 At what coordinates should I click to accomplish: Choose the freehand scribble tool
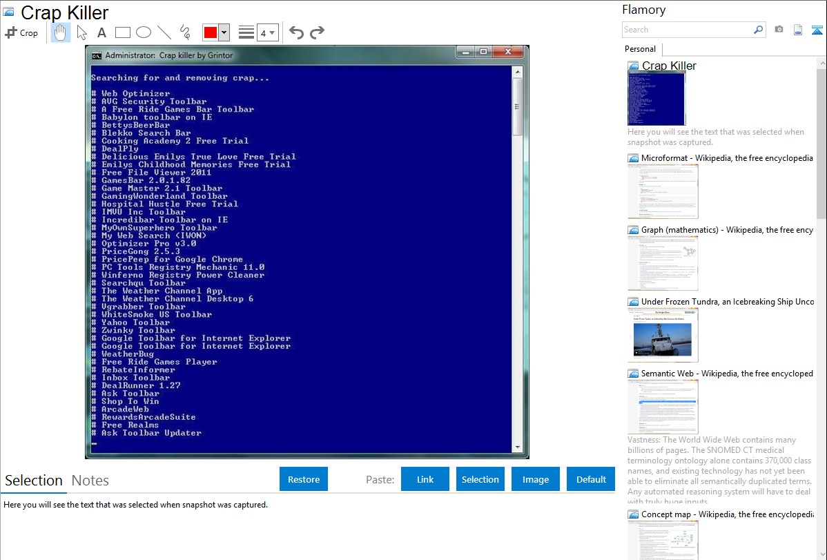point(185,32)
